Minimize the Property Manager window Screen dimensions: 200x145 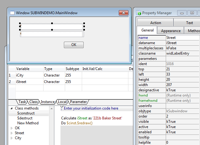182,13
